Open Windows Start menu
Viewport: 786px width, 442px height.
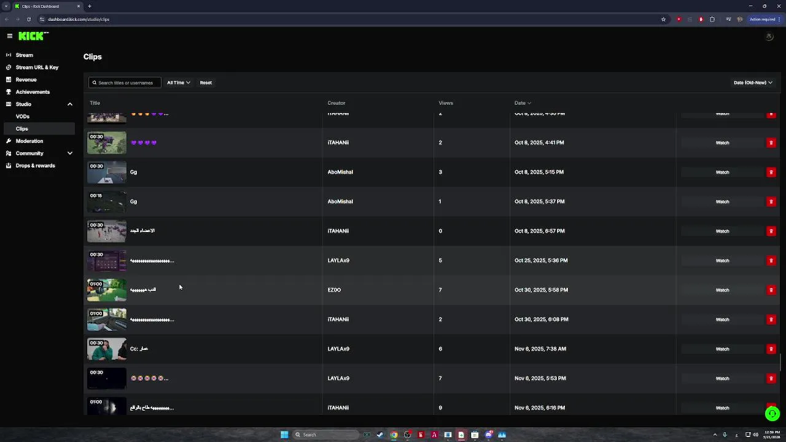pyautogui.click(x=284, y=435)
